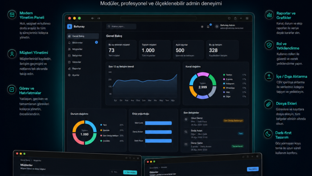Click the Baltunay Admin avatar icon

pyautogui.click(x=217, y=26)
